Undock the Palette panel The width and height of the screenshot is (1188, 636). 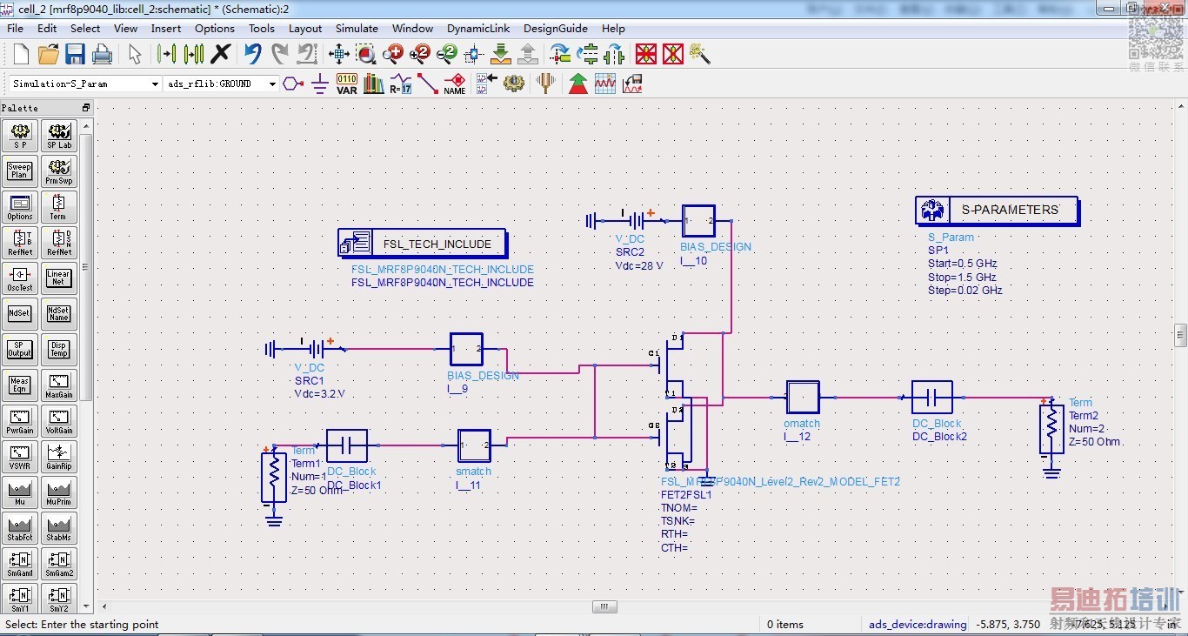coord(86,108)
